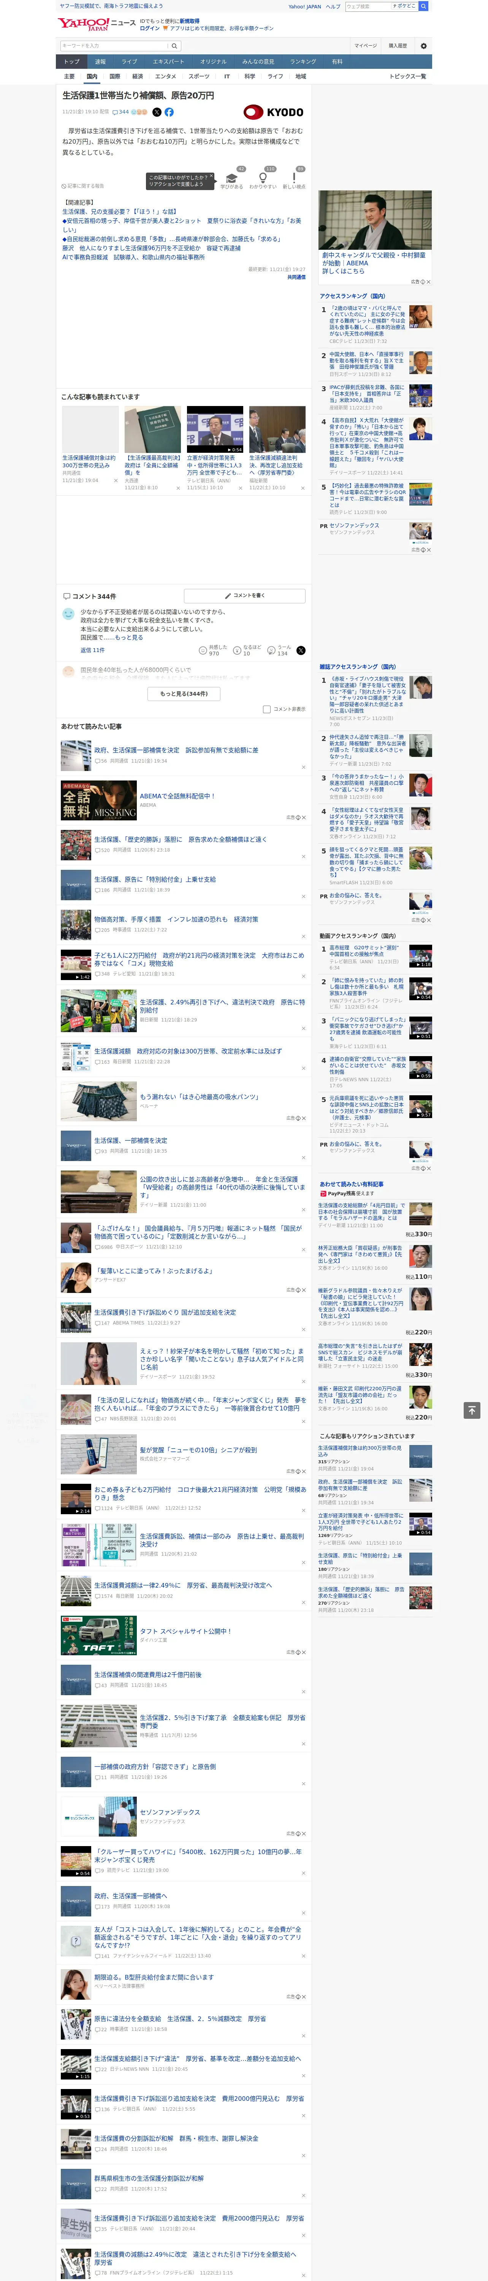
Task: Click the back-to-top arrow button
Action: click(x=472, y=1410)
